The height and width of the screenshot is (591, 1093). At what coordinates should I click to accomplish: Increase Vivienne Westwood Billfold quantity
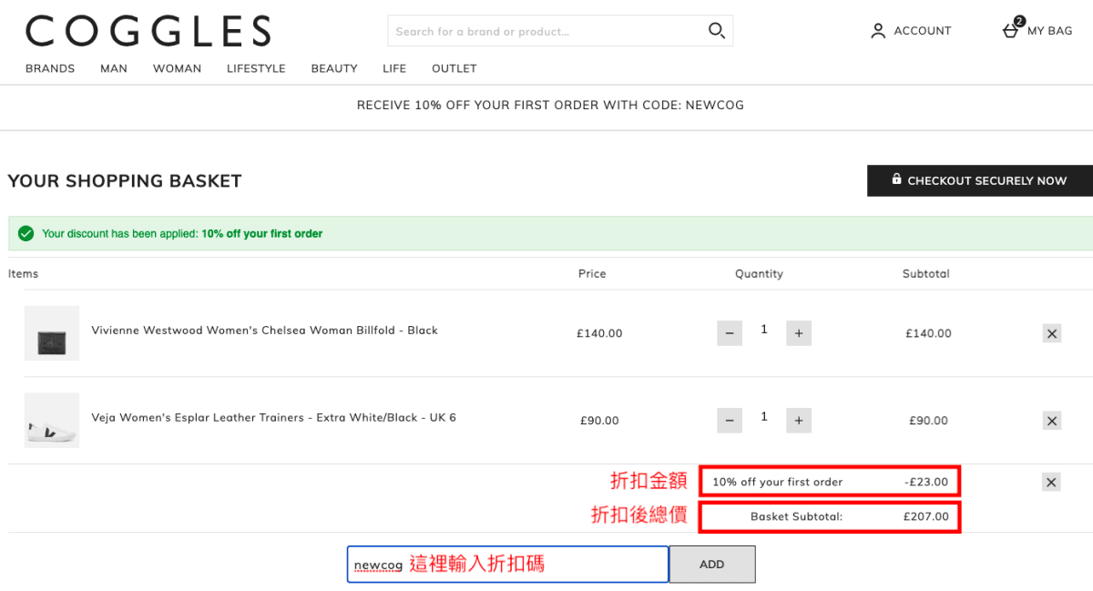click(798, 333)
